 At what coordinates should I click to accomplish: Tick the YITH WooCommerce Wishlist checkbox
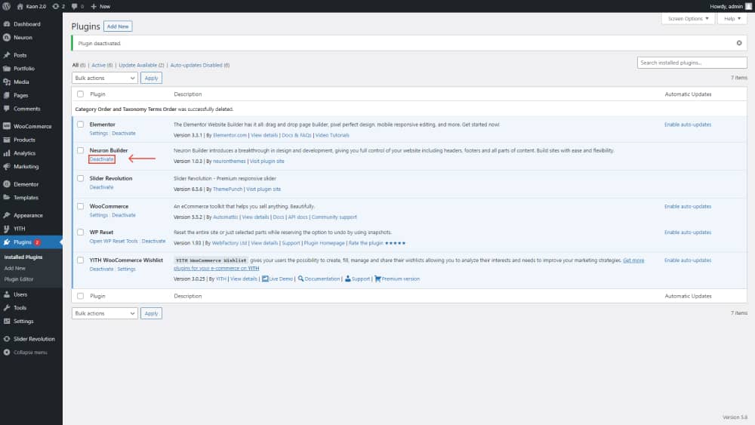click(x=81, y=260)
